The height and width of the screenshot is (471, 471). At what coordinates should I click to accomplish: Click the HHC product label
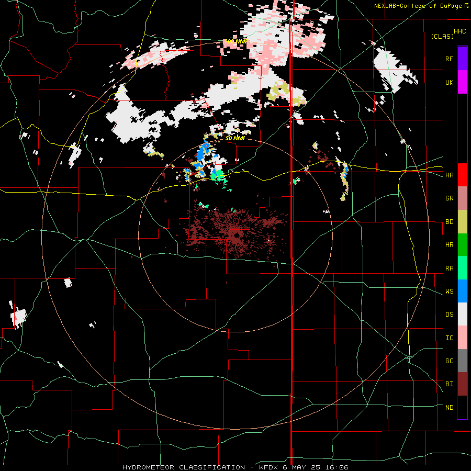tap(459, 31)
